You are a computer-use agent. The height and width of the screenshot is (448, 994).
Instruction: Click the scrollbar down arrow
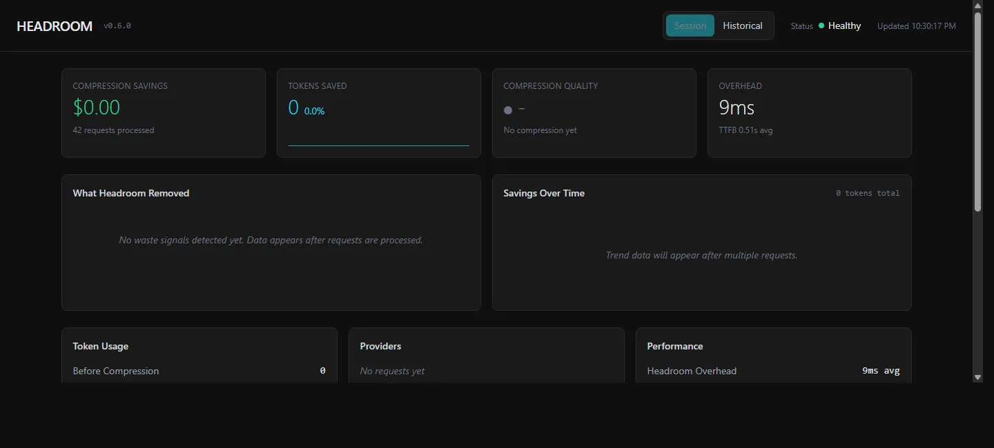point(977,377)
